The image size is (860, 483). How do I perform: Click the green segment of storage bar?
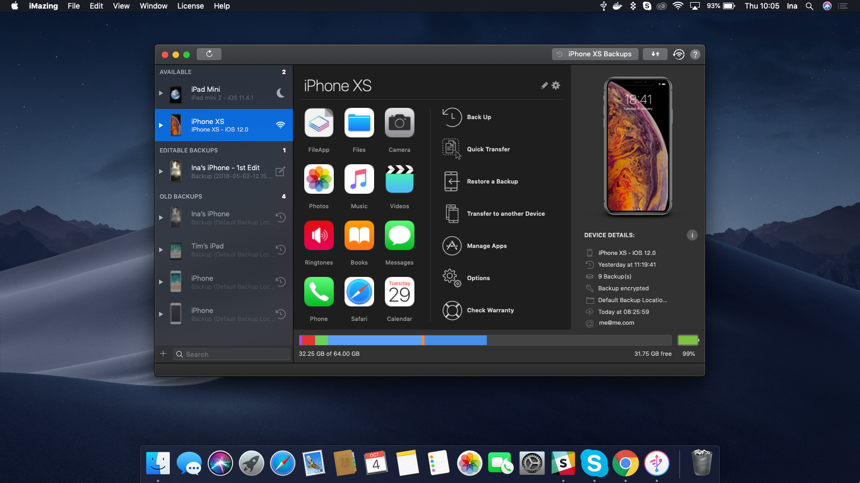pos(321,340)
